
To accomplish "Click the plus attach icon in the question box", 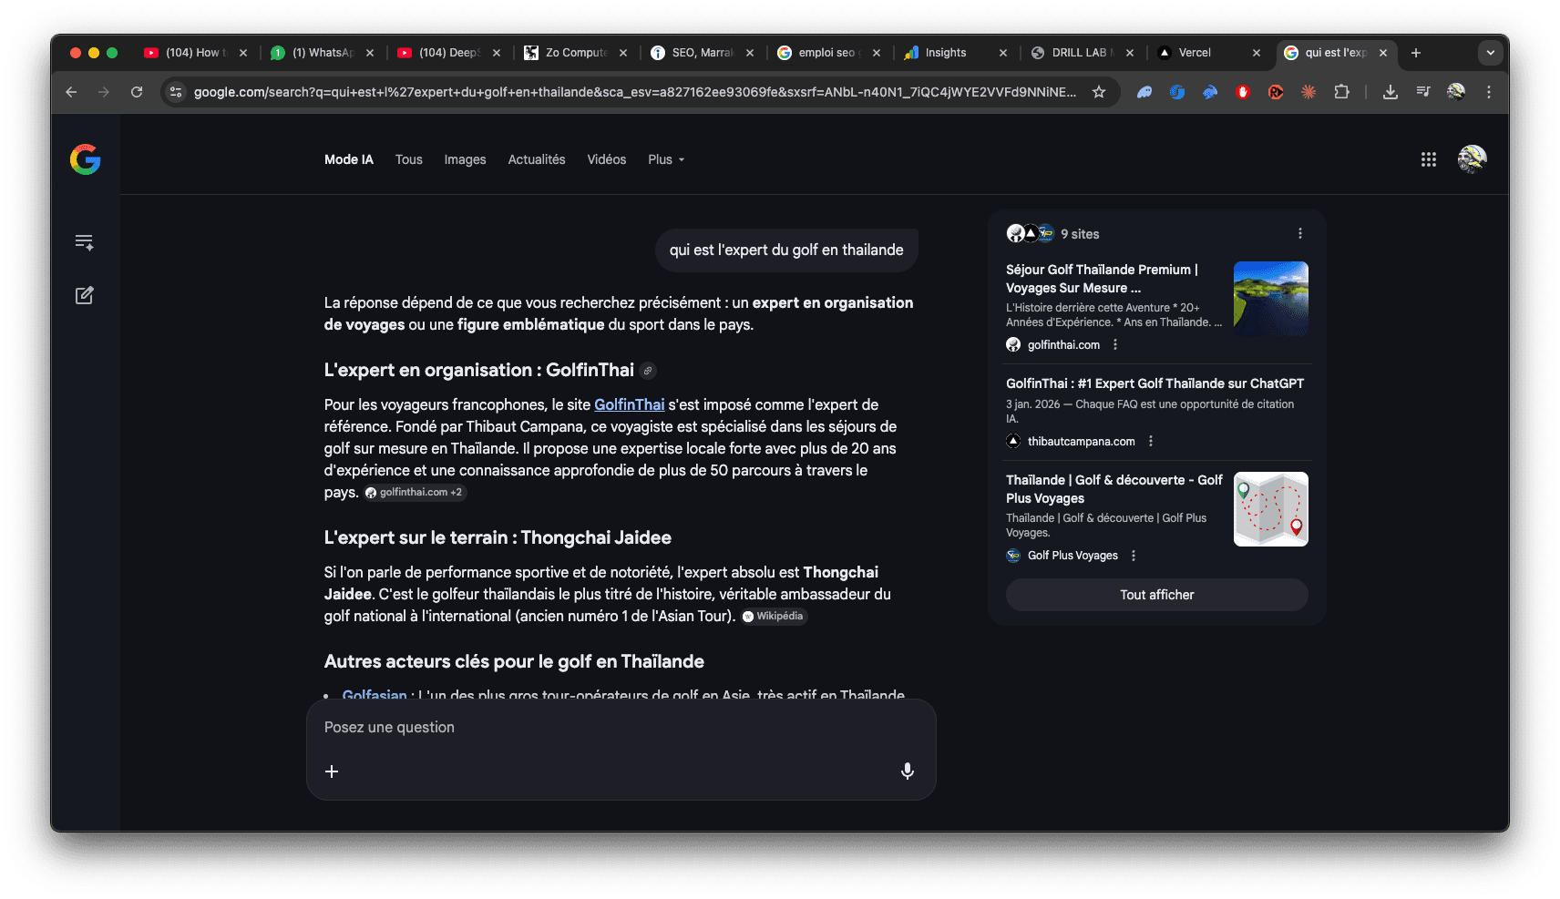I will click(332, 771).
